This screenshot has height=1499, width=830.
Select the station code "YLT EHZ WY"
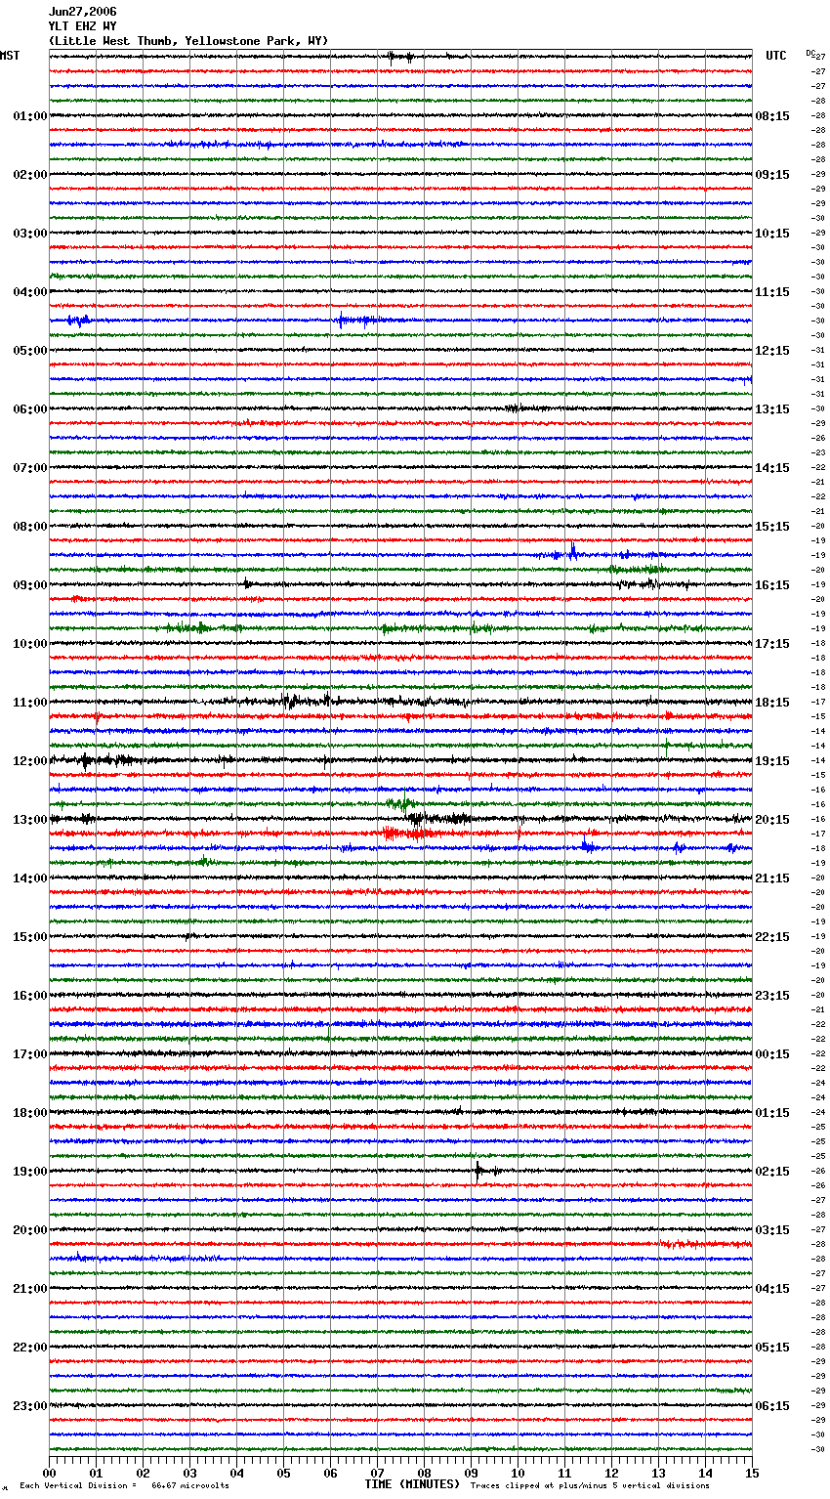click(82, 26)
